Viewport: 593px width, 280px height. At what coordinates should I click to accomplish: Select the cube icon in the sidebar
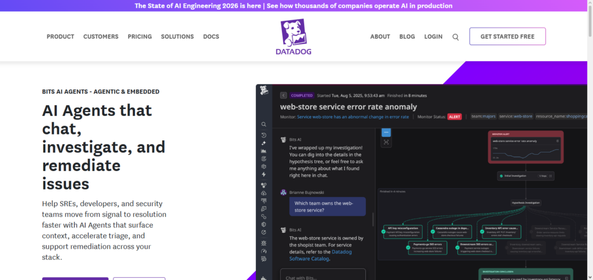click(x=264, y=167)
